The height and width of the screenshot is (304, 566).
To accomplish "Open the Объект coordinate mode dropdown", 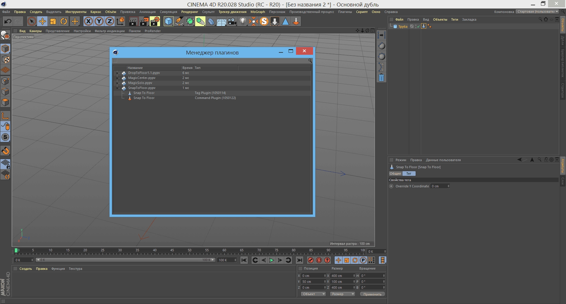I will point(313,294).
